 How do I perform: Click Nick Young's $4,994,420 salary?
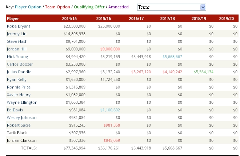pos(76,57)
